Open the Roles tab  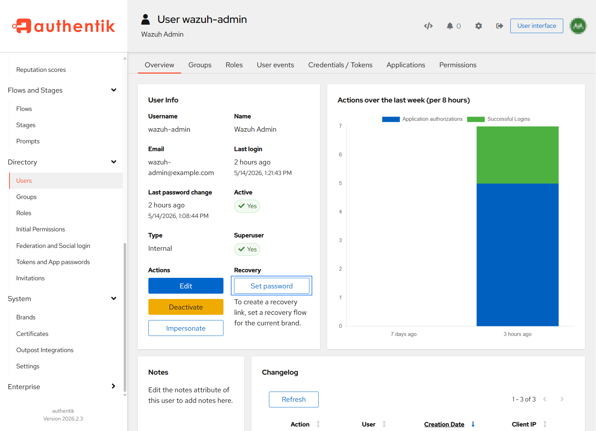click(x=234, y=65)
